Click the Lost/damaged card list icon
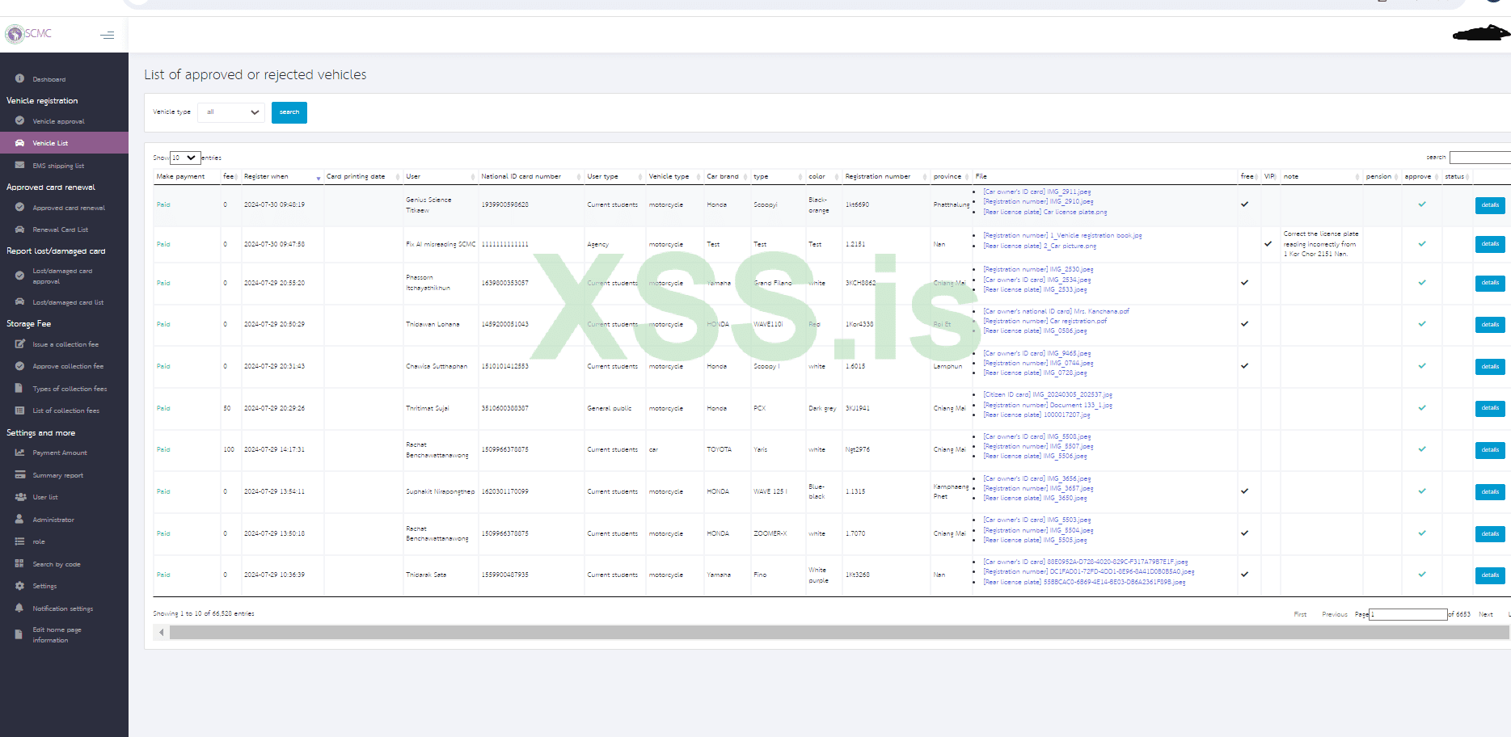This screenshot has height=737, width=1511. click(19, 301)
